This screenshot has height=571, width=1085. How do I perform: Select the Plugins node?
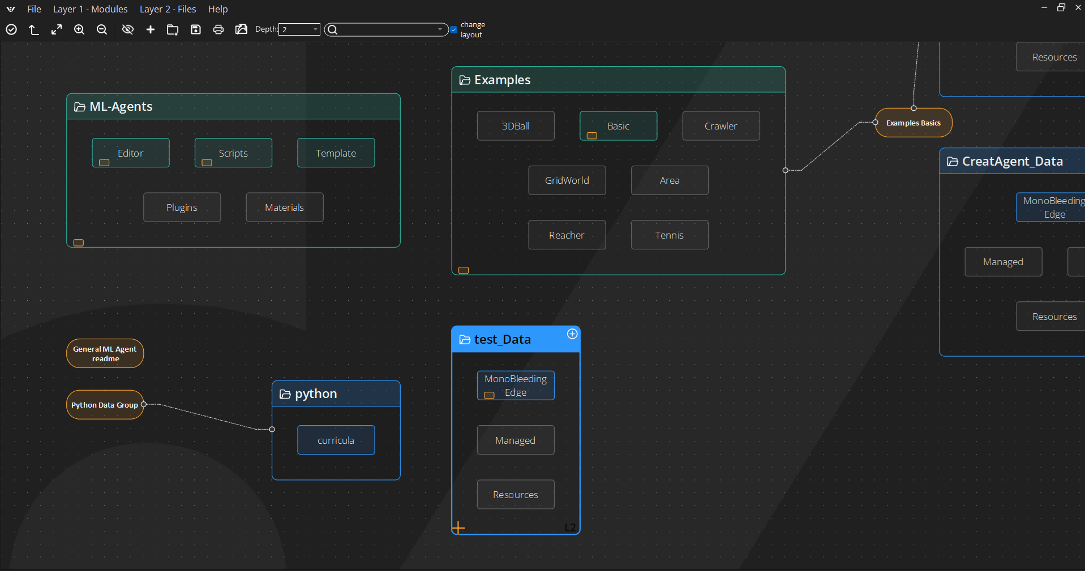point(182,207)
